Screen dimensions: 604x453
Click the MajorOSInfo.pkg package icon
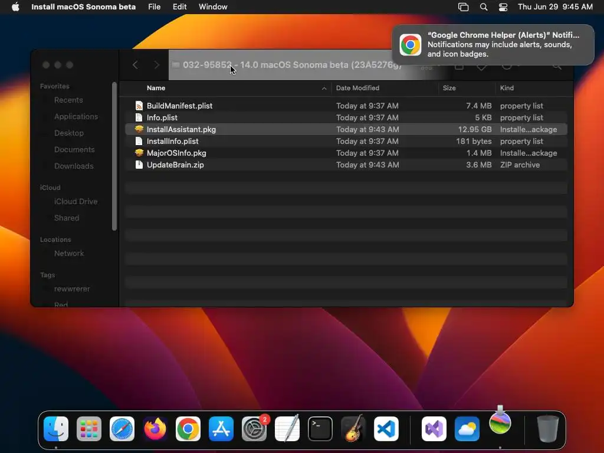tap(139, 153)
